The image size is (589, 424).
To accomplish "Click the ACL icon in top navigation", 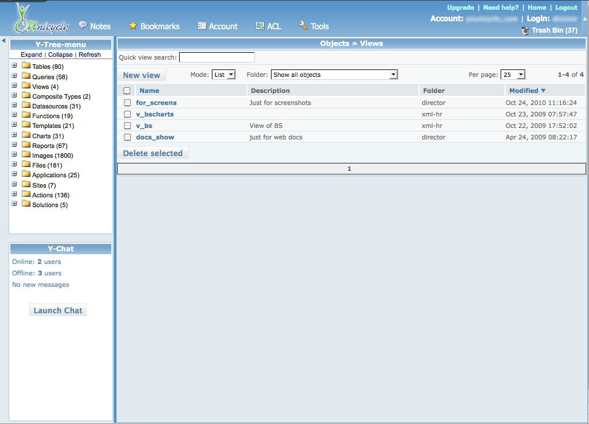I will (x=260, y=26).
